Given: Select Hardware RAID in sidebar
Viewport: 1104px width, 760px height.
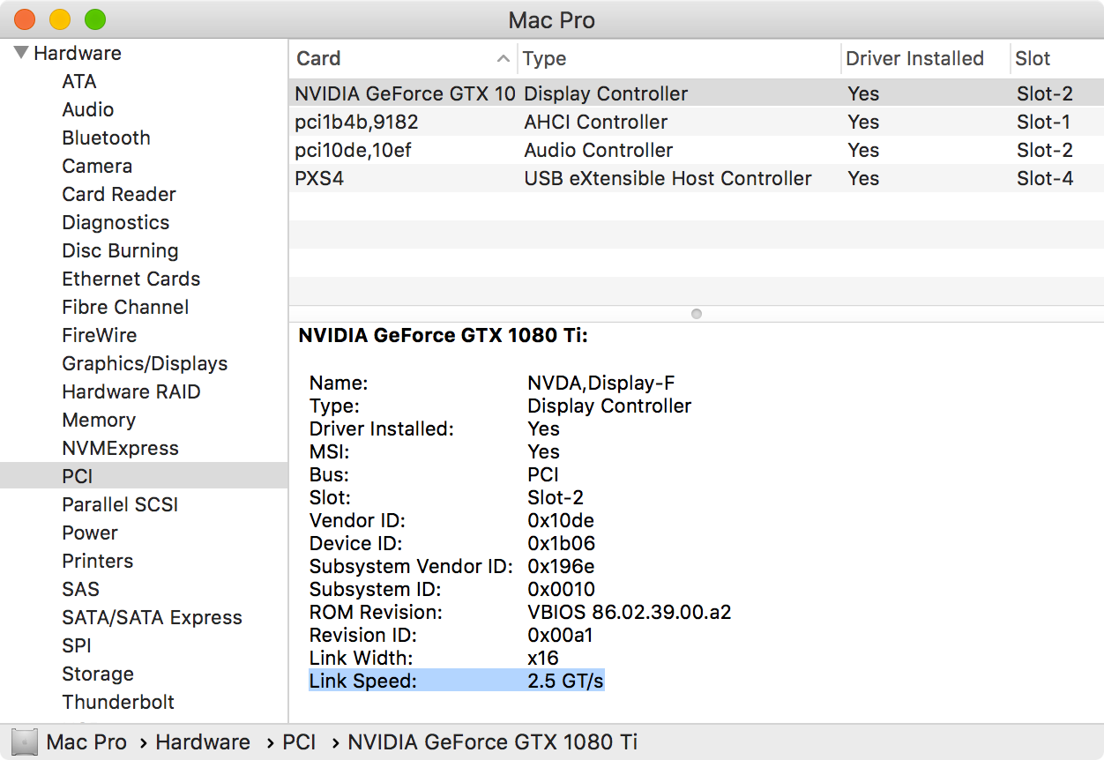Looking at the screenshot, I should (131, 391).
